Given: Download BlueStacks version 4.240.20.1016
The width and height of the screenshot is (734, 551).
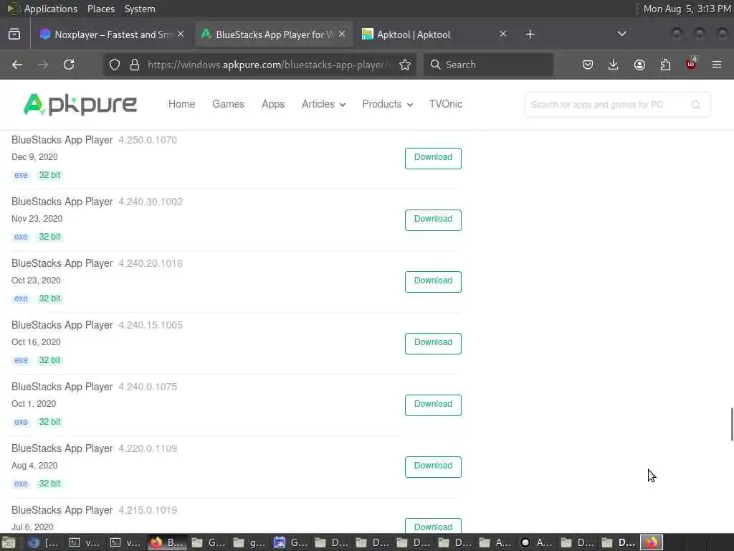Looking at the screenshot, I should [433, 281].
